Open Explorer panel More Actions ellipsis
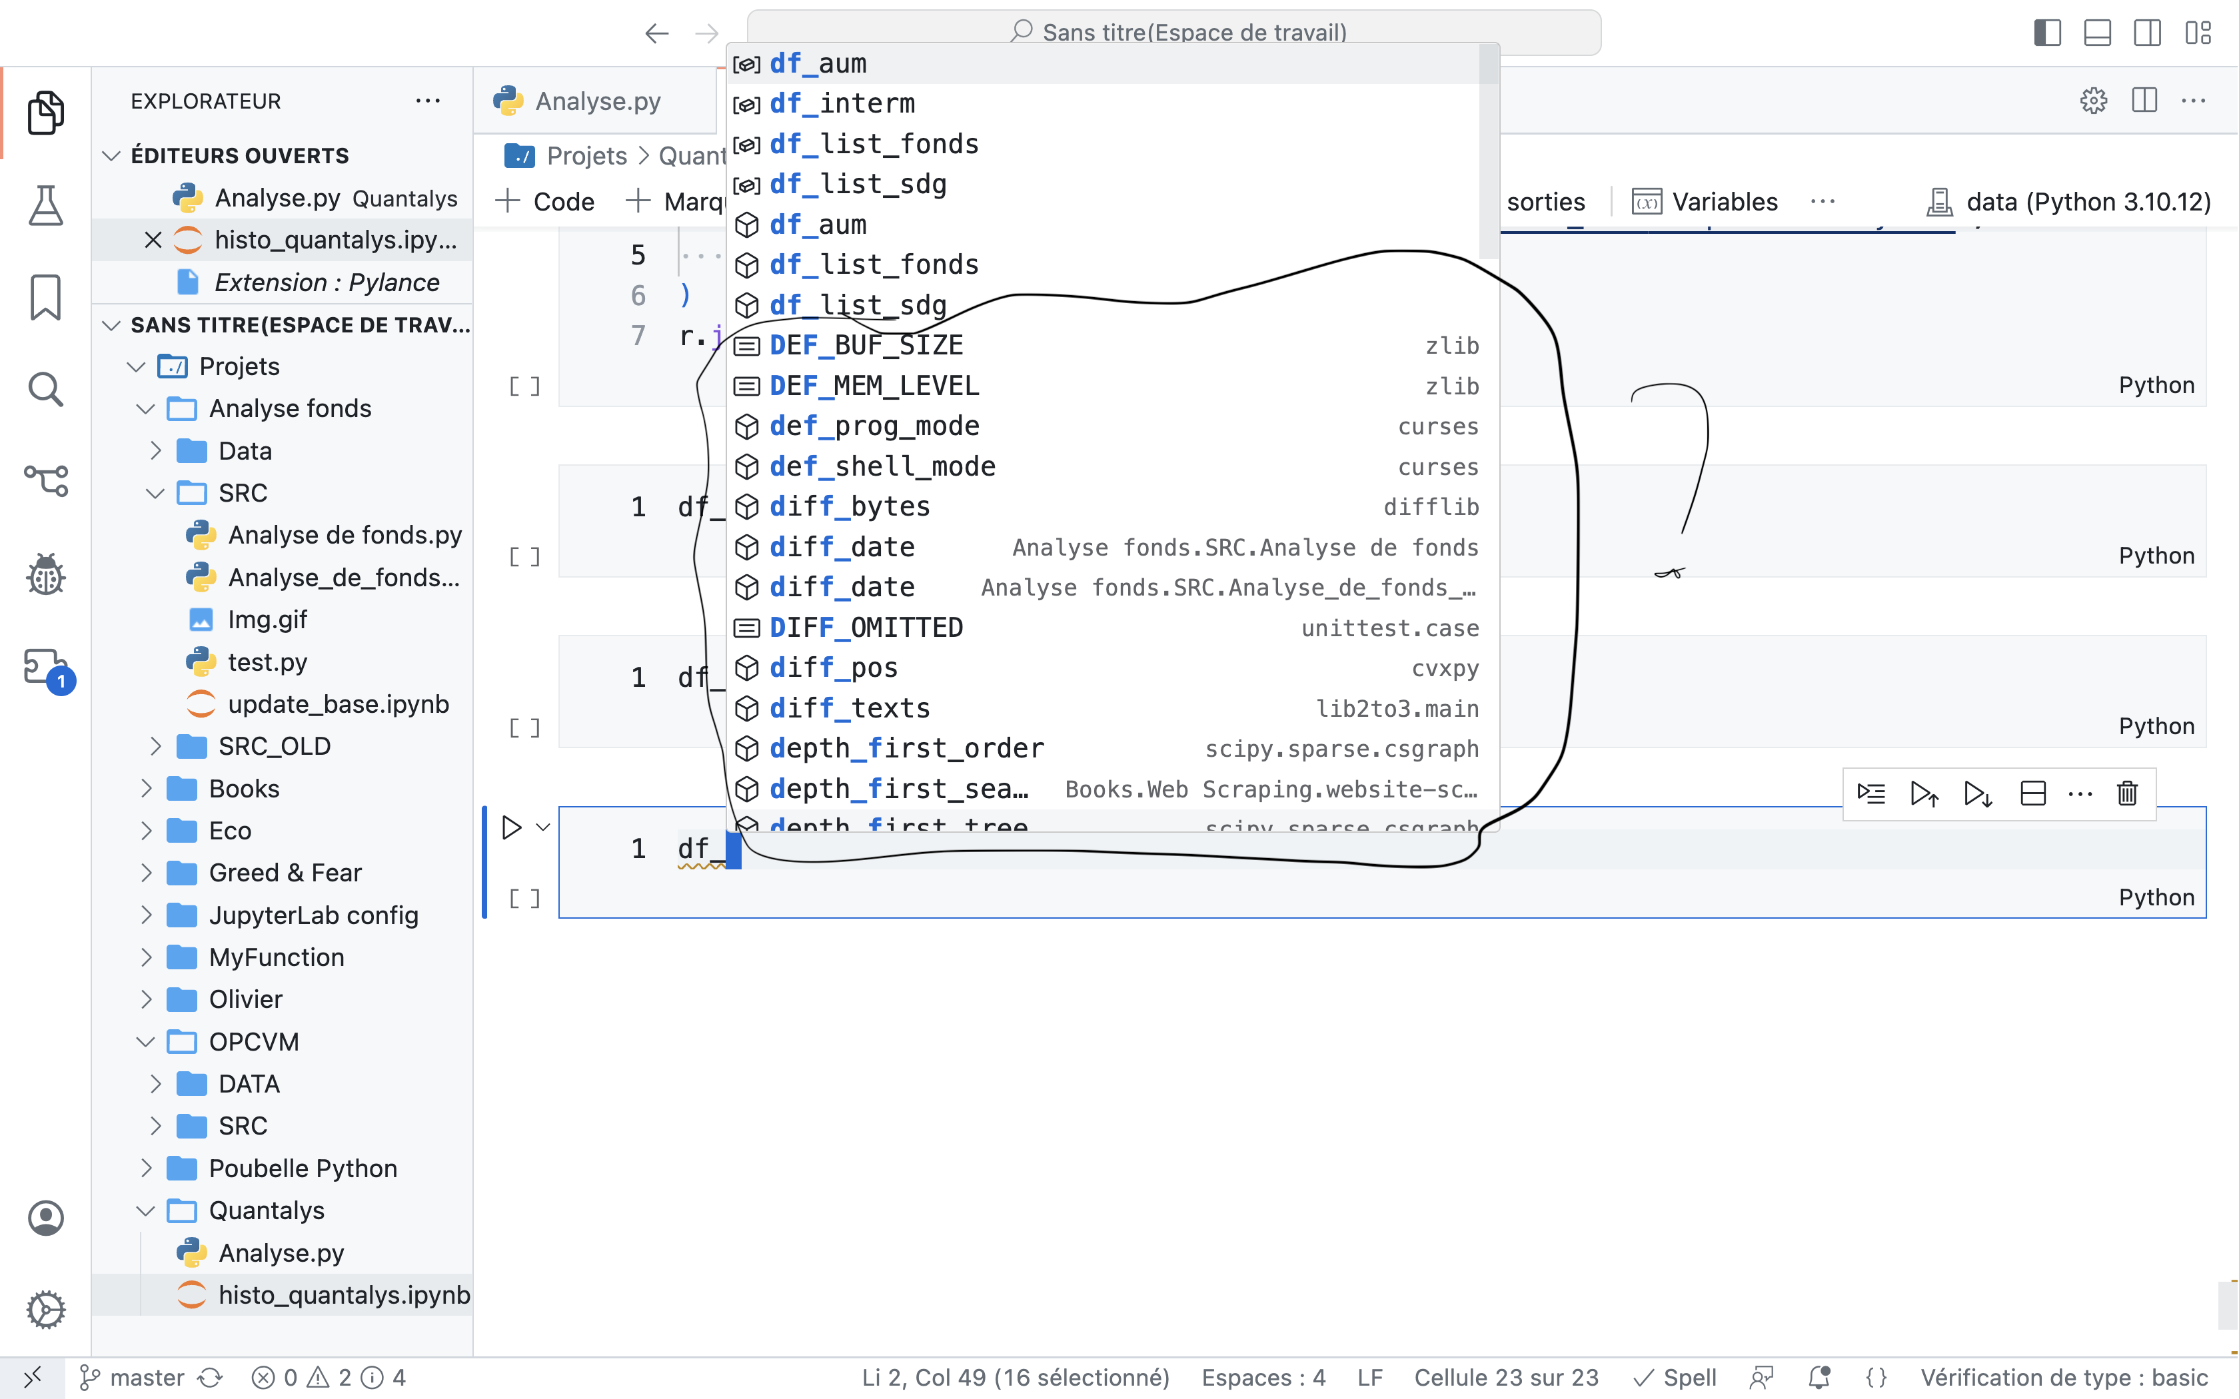 427,100
